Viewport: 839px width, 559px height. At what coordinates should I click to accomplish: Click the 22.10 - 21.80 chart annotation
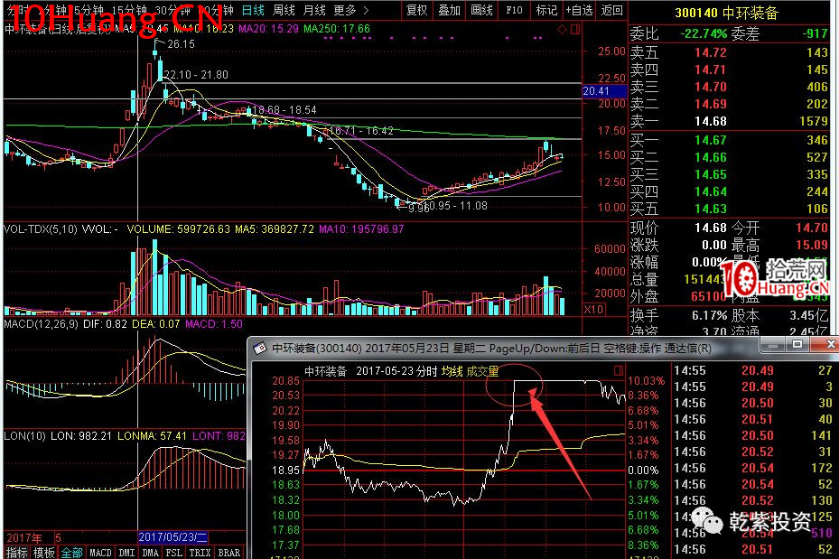196,75
